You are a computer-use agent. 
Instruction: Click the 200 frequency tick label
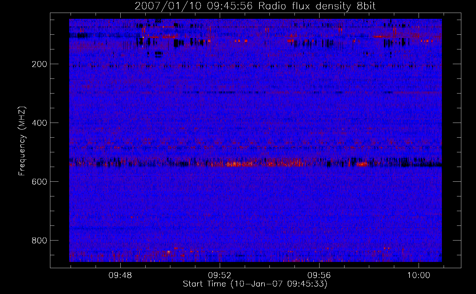click(39, 64)
